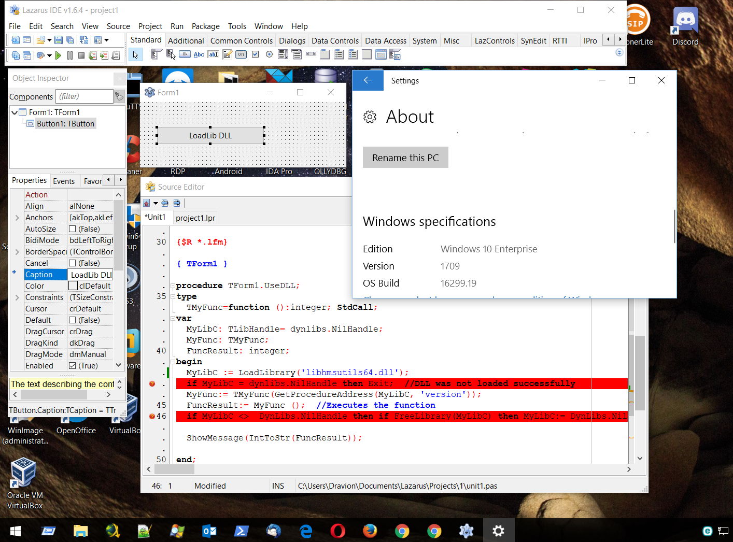Click the filter options icon in Object Inspector

119,96
